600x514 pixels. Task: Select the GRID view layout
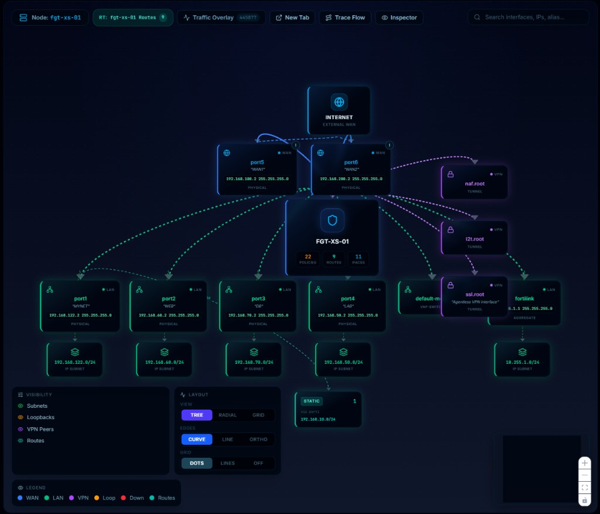click(x=258, y=415)
